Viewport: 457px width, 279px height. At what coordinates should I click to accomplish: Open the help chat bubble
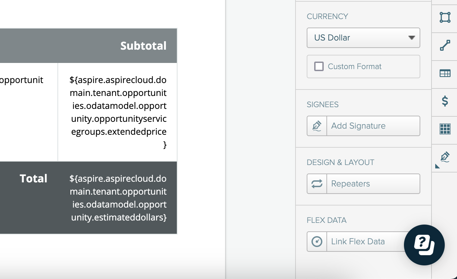(424, 245)
